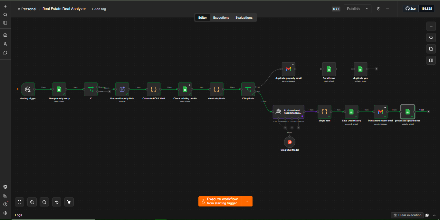Viewport: 440px width, 220px height.
Task: Select the processed updated yes node
Action: point(407,112)
